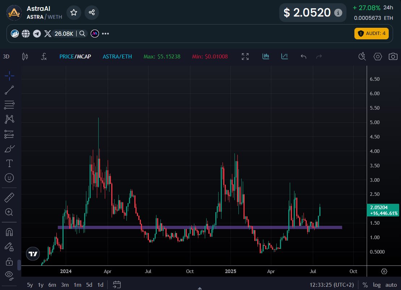Click the 2.05204 current price label
The image size is (401, 290).
point(383,210)
